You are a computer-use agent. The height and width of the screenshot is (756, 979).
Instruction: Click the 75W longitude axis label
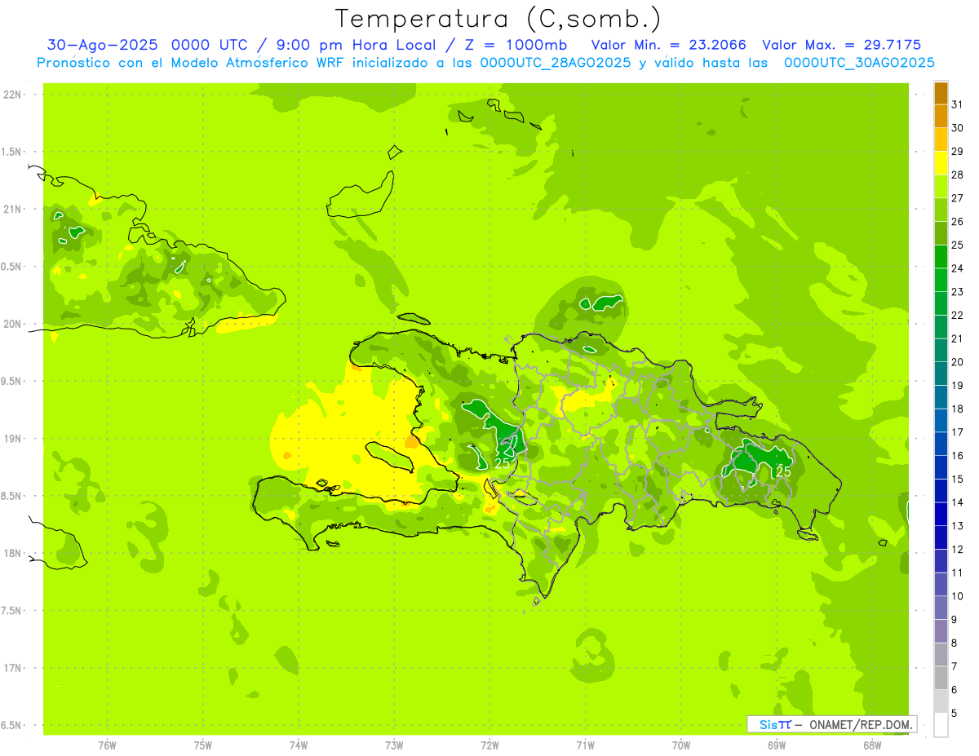pyautogui.click(x=203, y=745)
